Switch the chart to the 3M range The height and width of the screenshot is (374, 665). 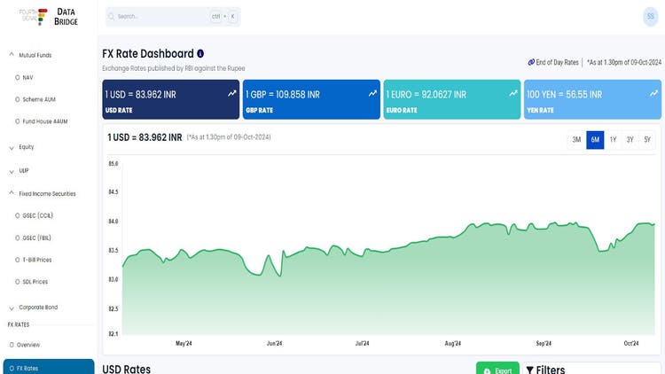point(576,140)
